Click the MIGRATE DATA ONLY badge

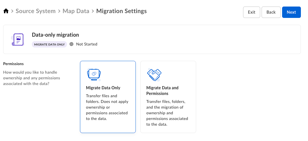[49, 44]
